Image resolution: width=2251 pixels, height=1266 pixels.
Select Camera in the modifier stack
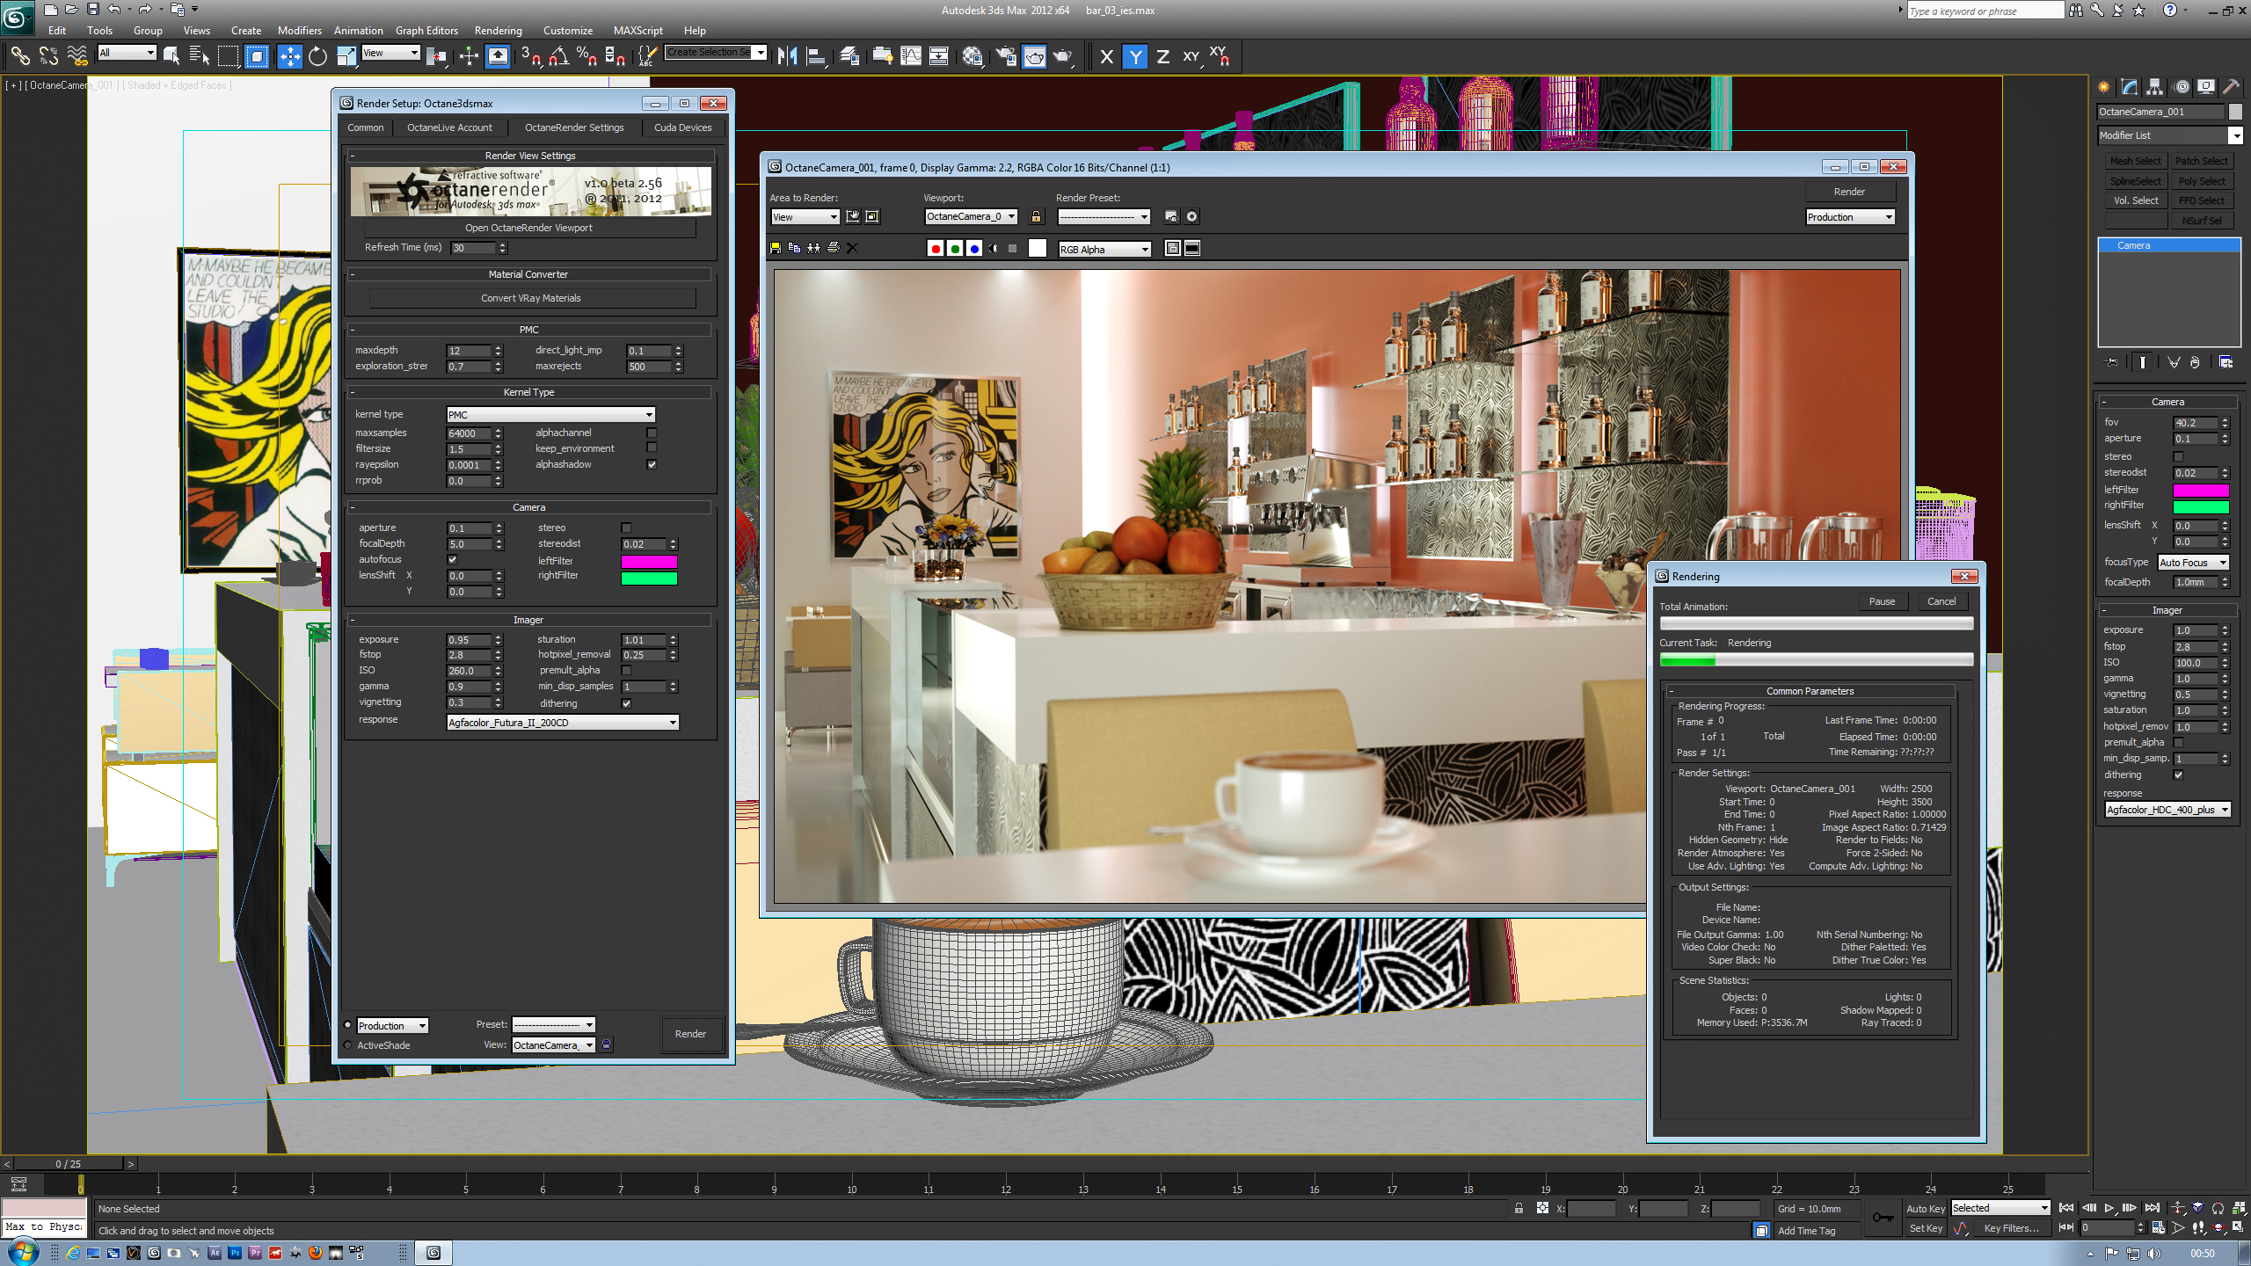tap(2169, 245)
